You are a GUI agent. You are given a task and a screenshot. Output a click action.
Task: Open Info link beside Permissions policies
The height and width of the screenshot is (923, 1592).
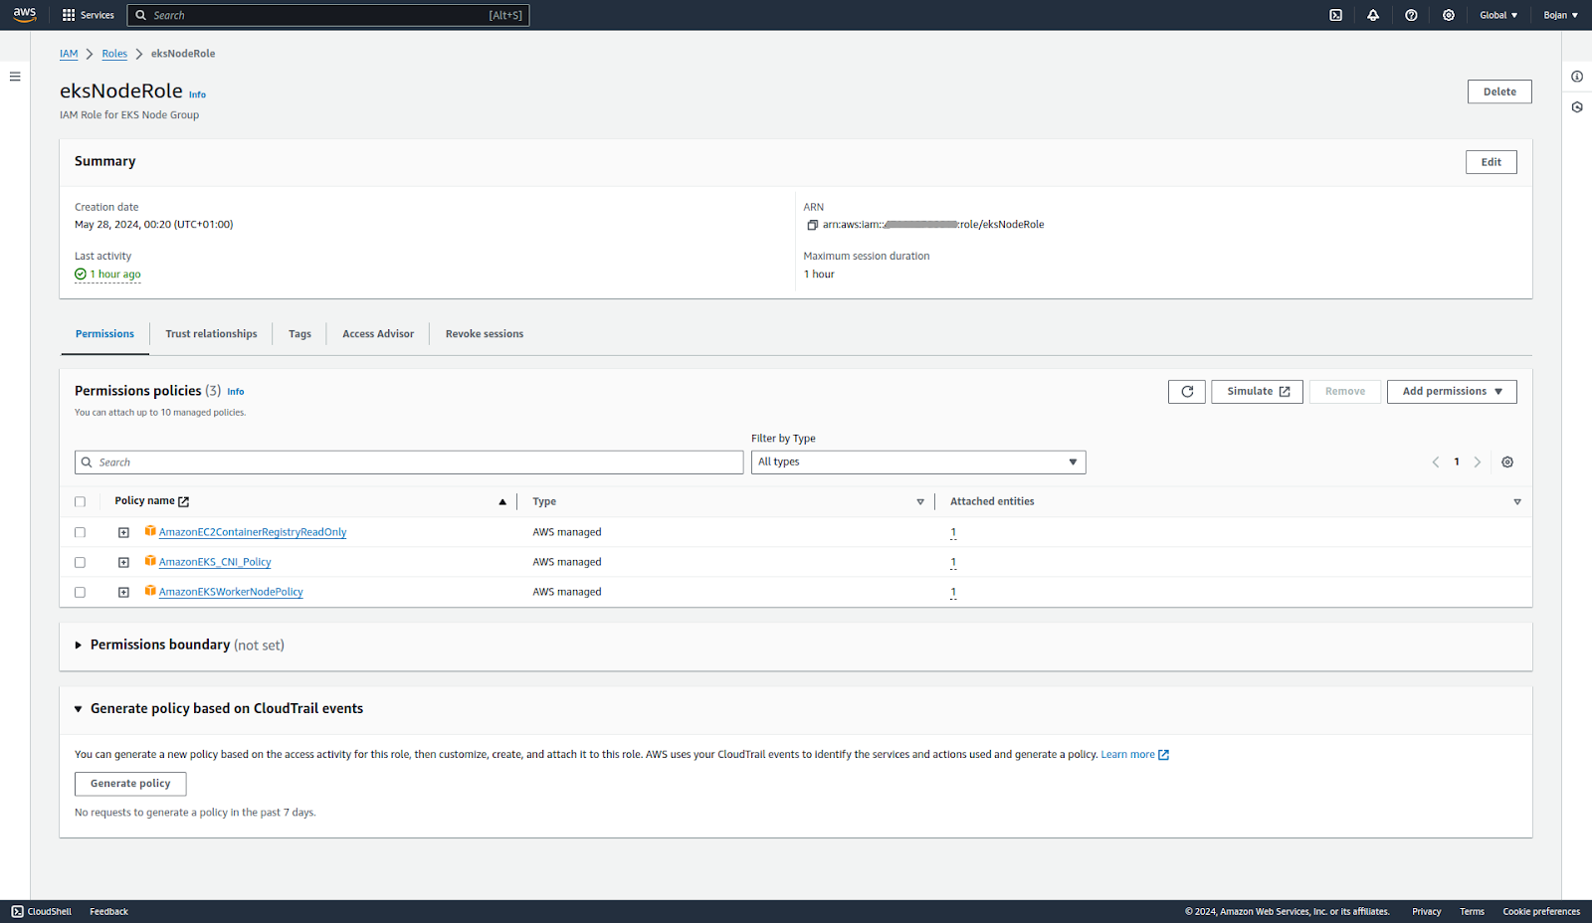(236, 392)
